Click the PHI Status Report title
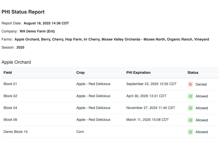Image resolution: width=219 pixels, height=145 pixels. 23,12
